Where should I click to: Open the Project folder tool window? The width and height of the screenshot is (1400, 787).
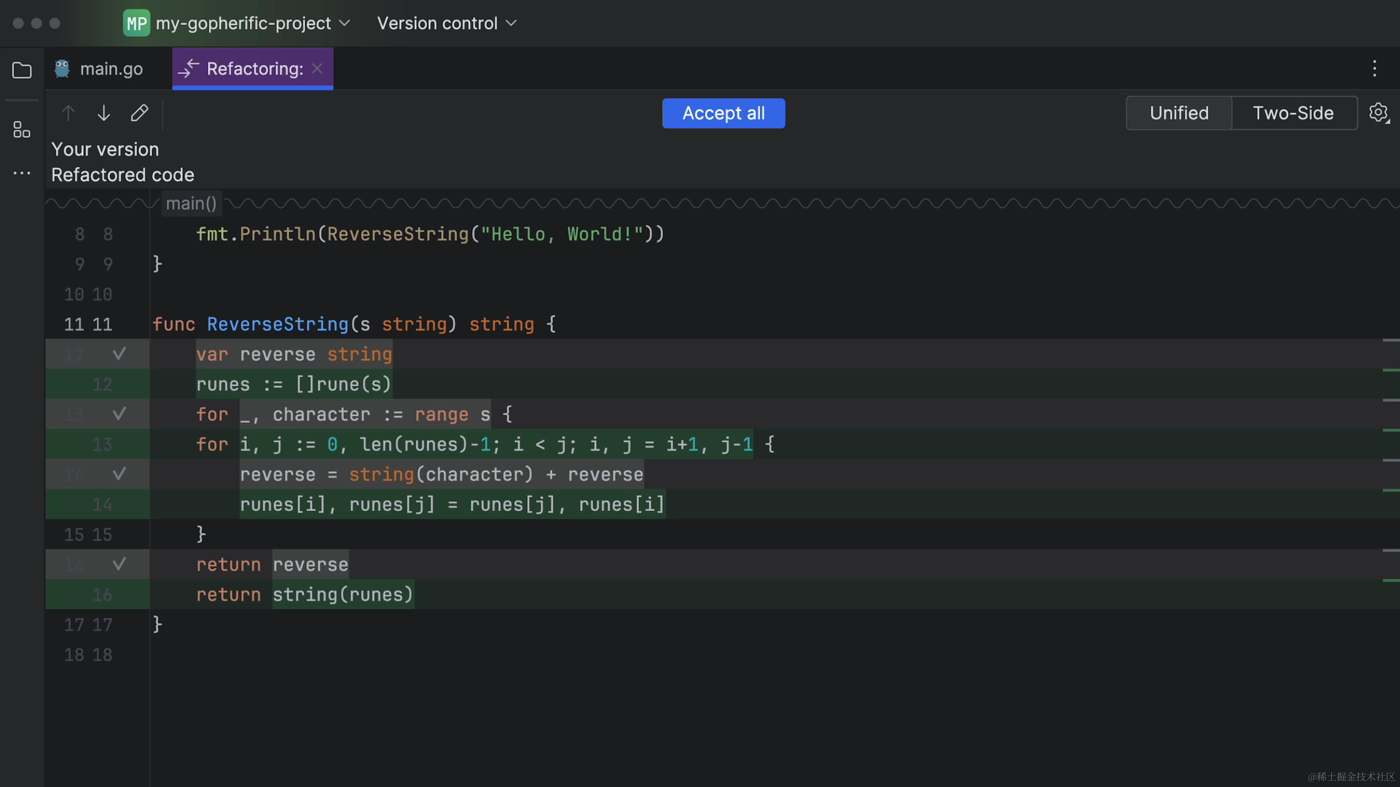(22, 70)
